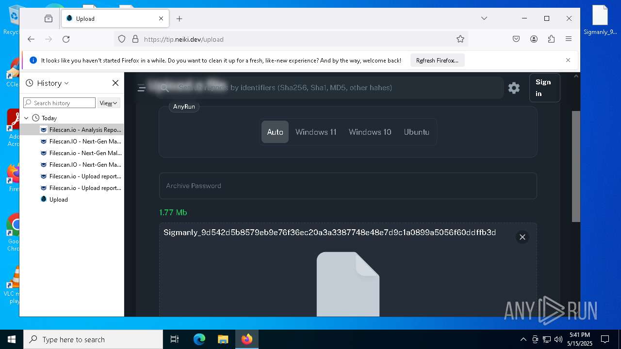The image size is (621, 349).
Task: Select the Sigmanly_9 desktop file
Action: [600, 20]
